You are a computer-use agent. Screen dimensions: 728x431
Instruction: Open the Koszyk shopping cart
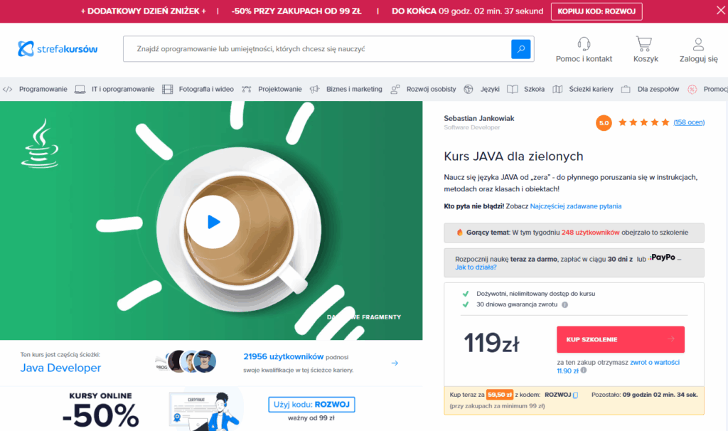(645, 44)
